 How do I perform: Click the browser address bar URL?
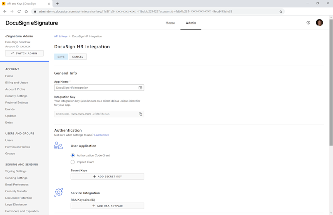coord(135,12)
